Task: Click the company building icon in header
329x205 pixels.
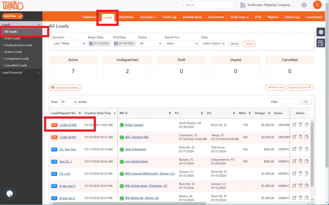Action: point(243,5)
